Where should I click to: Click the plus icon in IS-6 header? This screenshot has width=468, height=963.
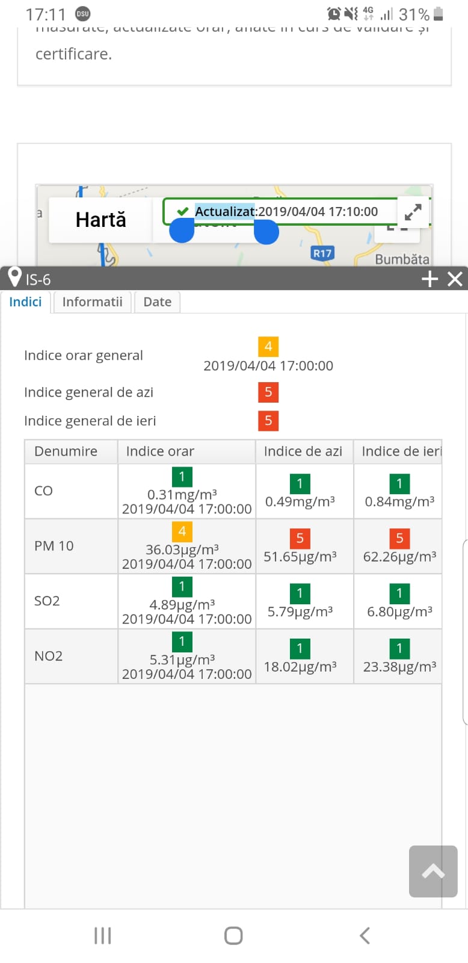(x=430, y=279)
